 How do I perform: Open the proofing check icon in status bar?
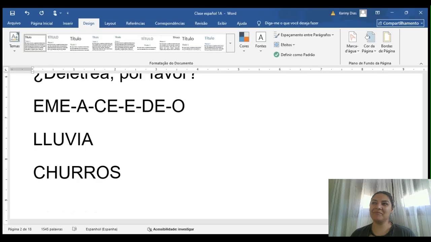pyautogui.click(x=74, y=229)
